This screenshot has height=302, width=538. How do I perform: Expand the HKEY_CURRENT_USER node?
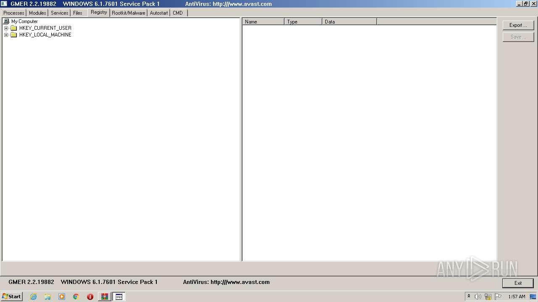point(6,28)
